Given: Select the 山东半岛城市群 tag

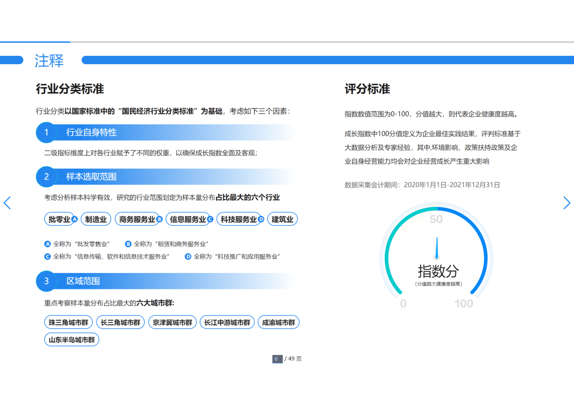Looking at the screenshot, I should point(71,339).
